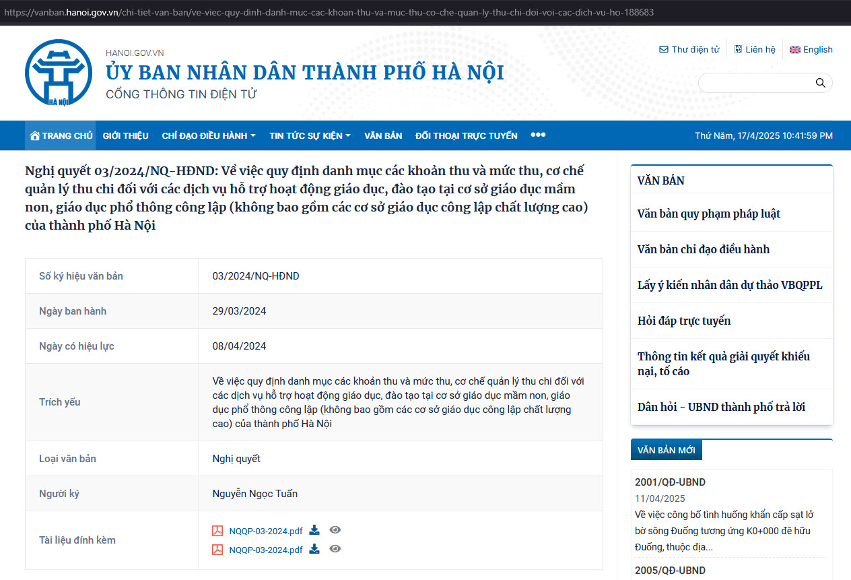Click the Ngày ban hành label
The image size is (851, 580).
(x=73, y=311)
